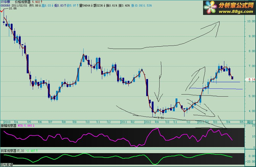This screenshot has height=167, width=256.
Task: Click the 6.14 current price marker
Action: tap(252, 79)
